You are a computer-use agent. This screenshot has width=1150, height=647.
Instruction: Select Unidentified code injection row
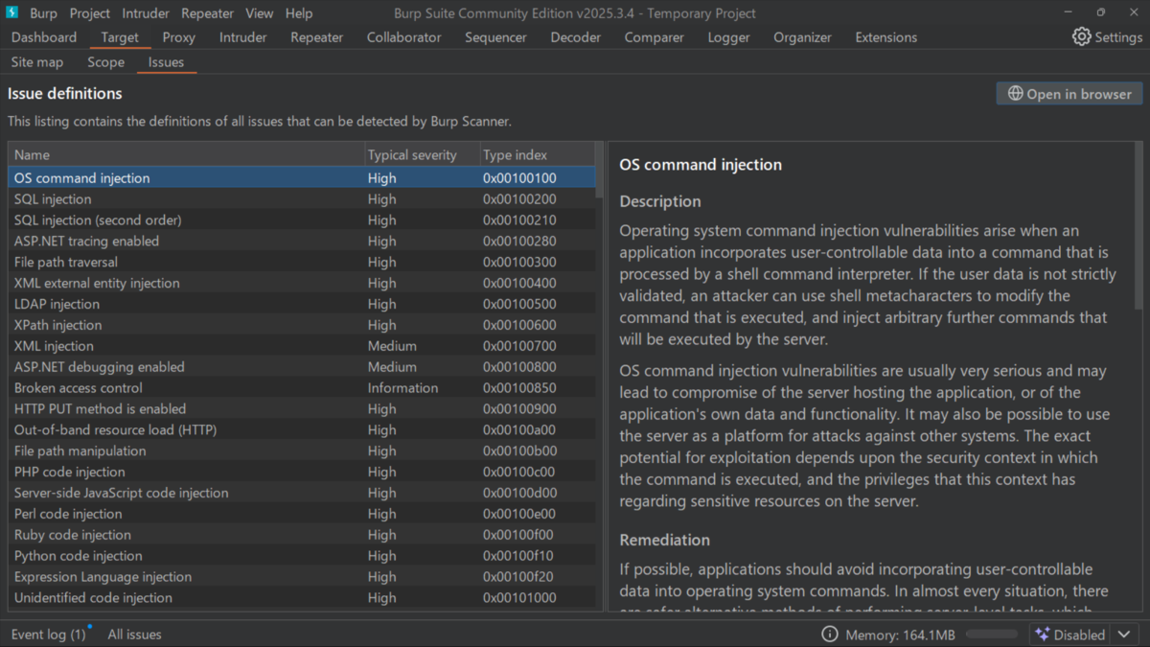[302, 598]
